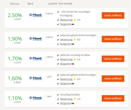Screen dimensions: 131x110
Task: Click Konto eröffnen for 1,10% offer
Action: (x=113, y=98)
